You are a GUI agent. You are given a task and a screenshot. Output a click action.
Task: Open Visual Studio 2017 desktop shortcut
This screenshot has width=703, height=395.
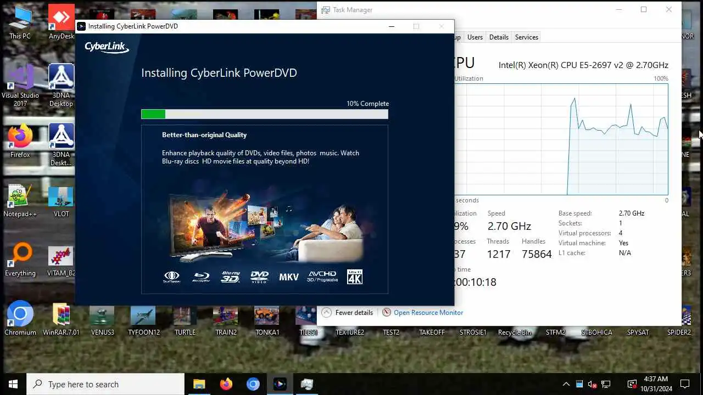pos(20,85)
